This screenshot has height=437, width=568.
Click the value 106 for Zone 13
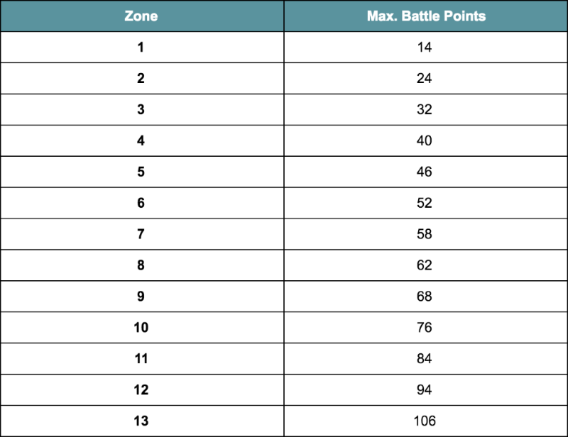[425, 421]
